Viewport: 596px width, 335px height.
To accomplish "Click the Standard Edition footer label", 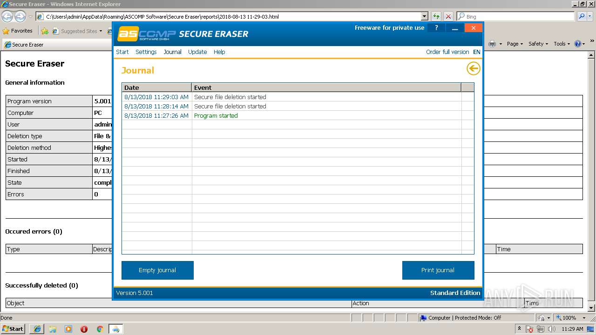I will coord(455,293).
